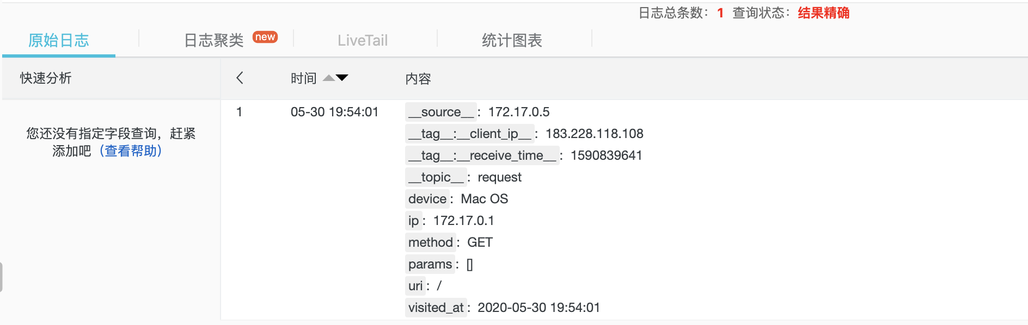Click the __tag__:__receive_time__ field key
The width and height of the screenshot is (1028, 325).
point(482,155)
